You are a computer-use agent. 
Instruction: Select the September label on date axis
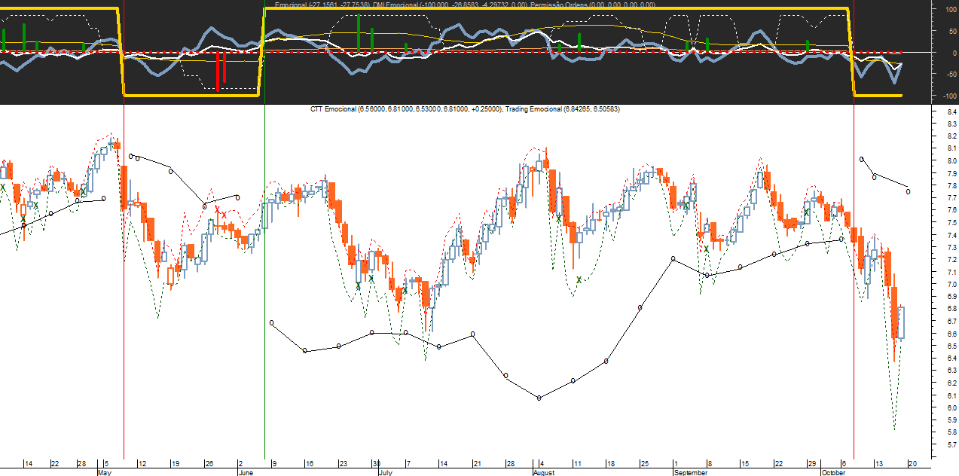pyautogui.click(x=690, y=472)
